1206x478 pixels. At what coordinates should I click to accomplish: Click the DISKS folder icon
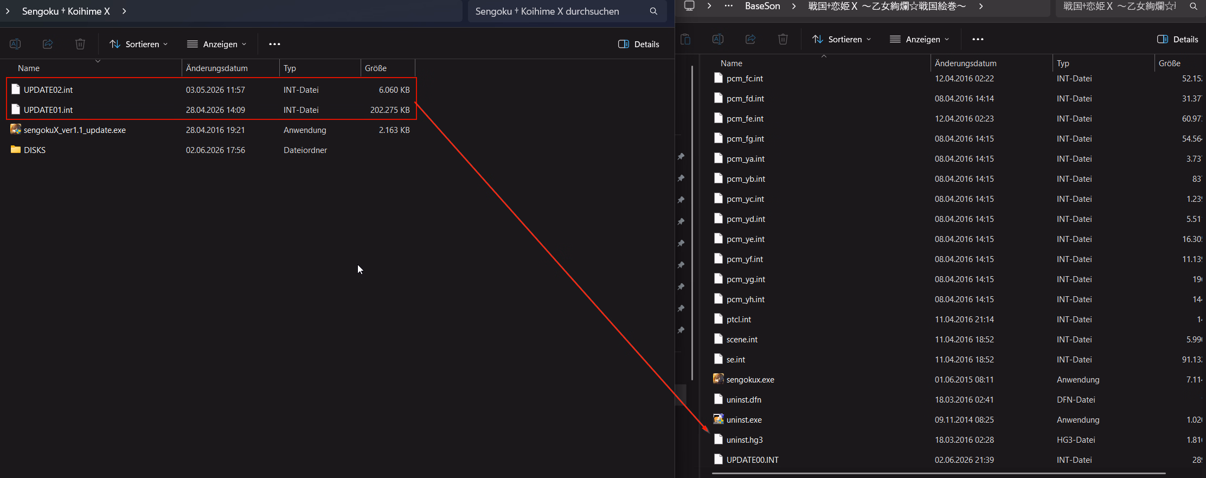16,150
